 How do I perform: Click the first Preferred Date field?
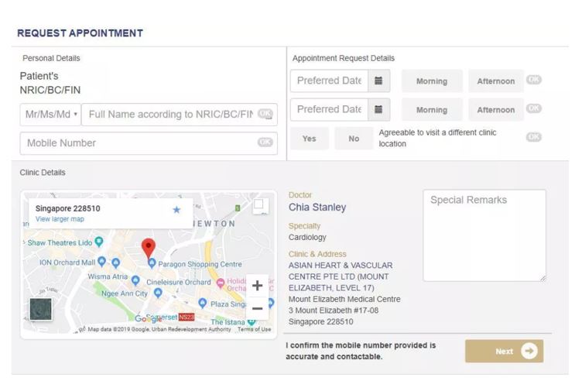tap(330, 81)
